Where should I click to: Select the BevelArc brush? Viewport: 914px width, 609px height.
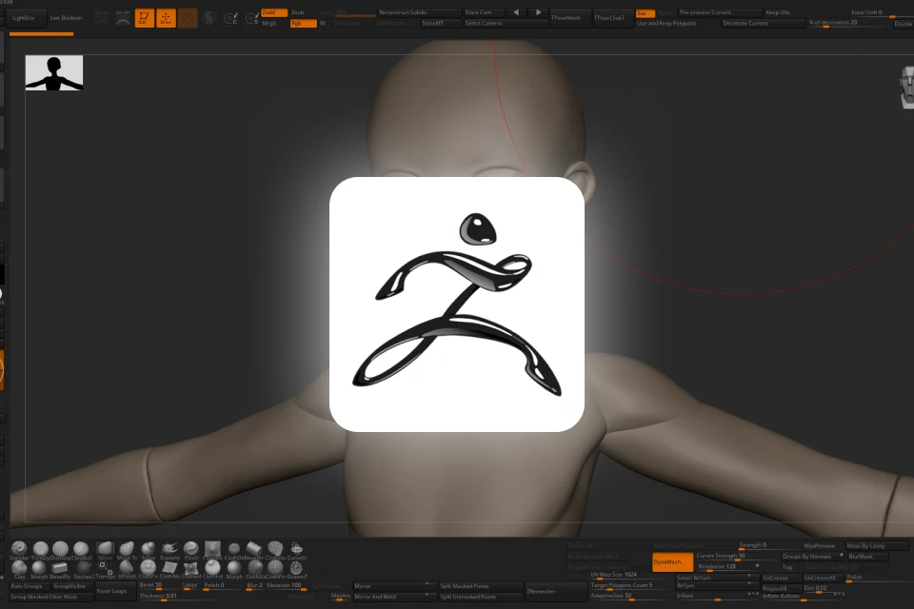tap(253, 548)
